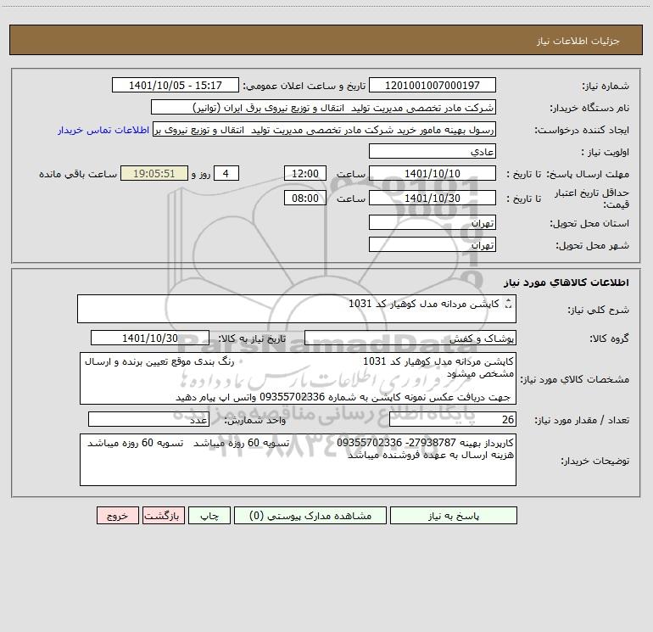Click the goods need date field 1401/10/30
Viewport: 653px width, 632px height.
tap(150, 338)
